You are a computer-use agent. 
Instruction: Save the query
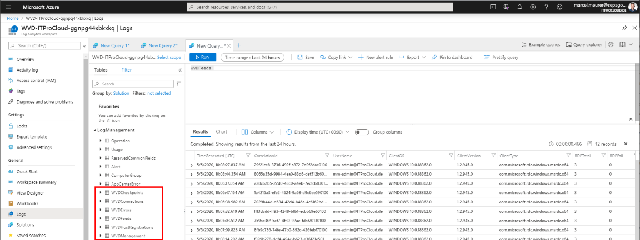point(306,58)
